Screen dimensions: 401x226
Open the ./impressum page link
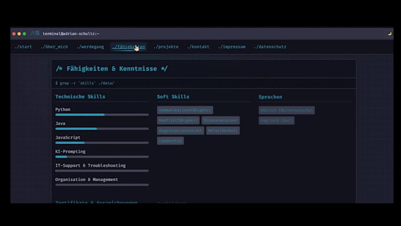tap(232, 47)
